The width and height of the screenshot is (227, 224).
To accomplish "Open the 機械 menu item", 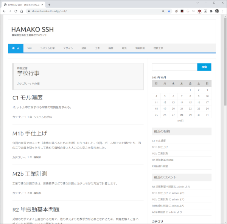I will pos(111,48).
